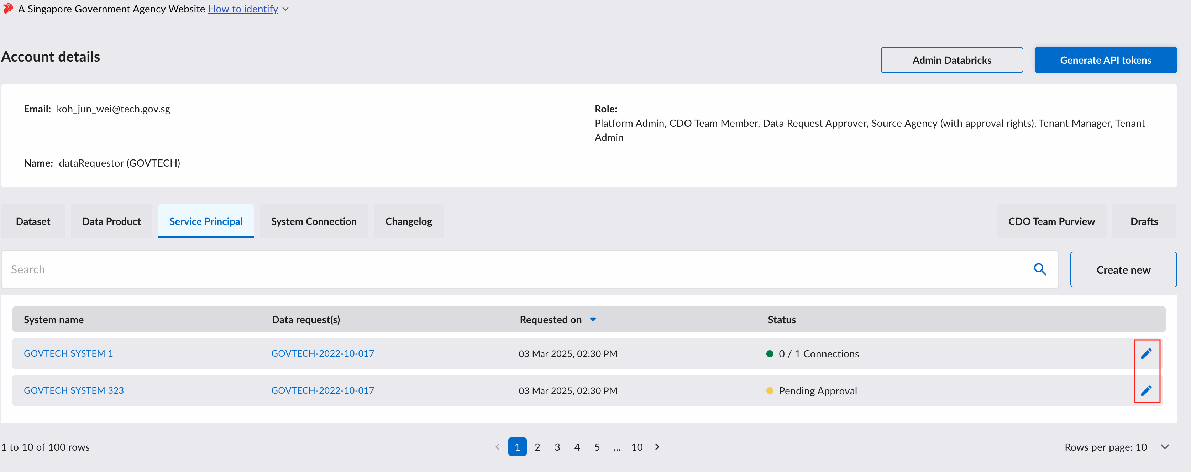Open GOVTECH SYSTEM 323 link
Viewport: 1191px width, 472px height.
tap(74, 390)
